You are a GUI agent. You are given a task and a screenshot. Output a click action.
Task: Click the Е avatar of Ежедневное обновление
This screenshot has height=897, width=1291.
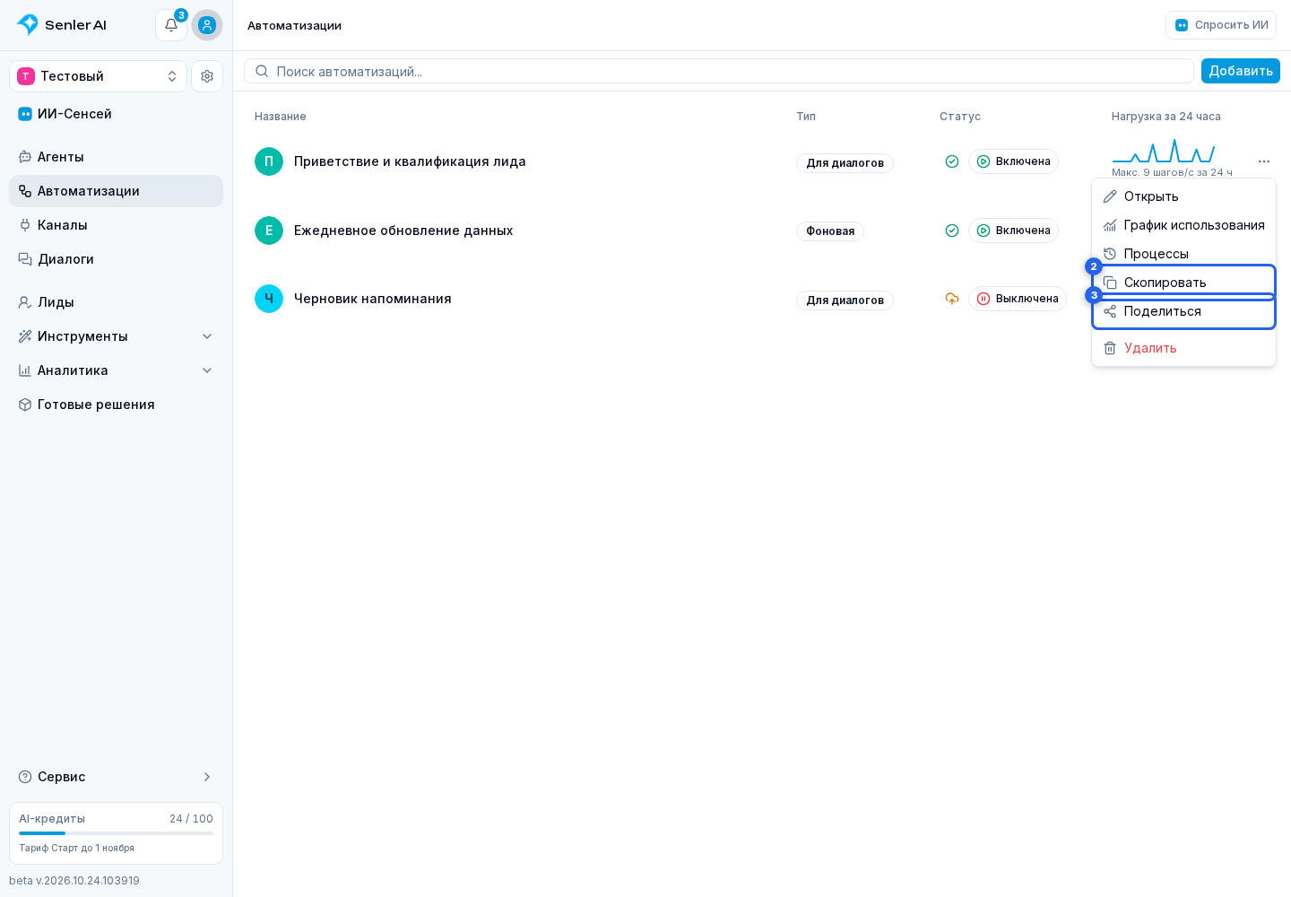269,231
